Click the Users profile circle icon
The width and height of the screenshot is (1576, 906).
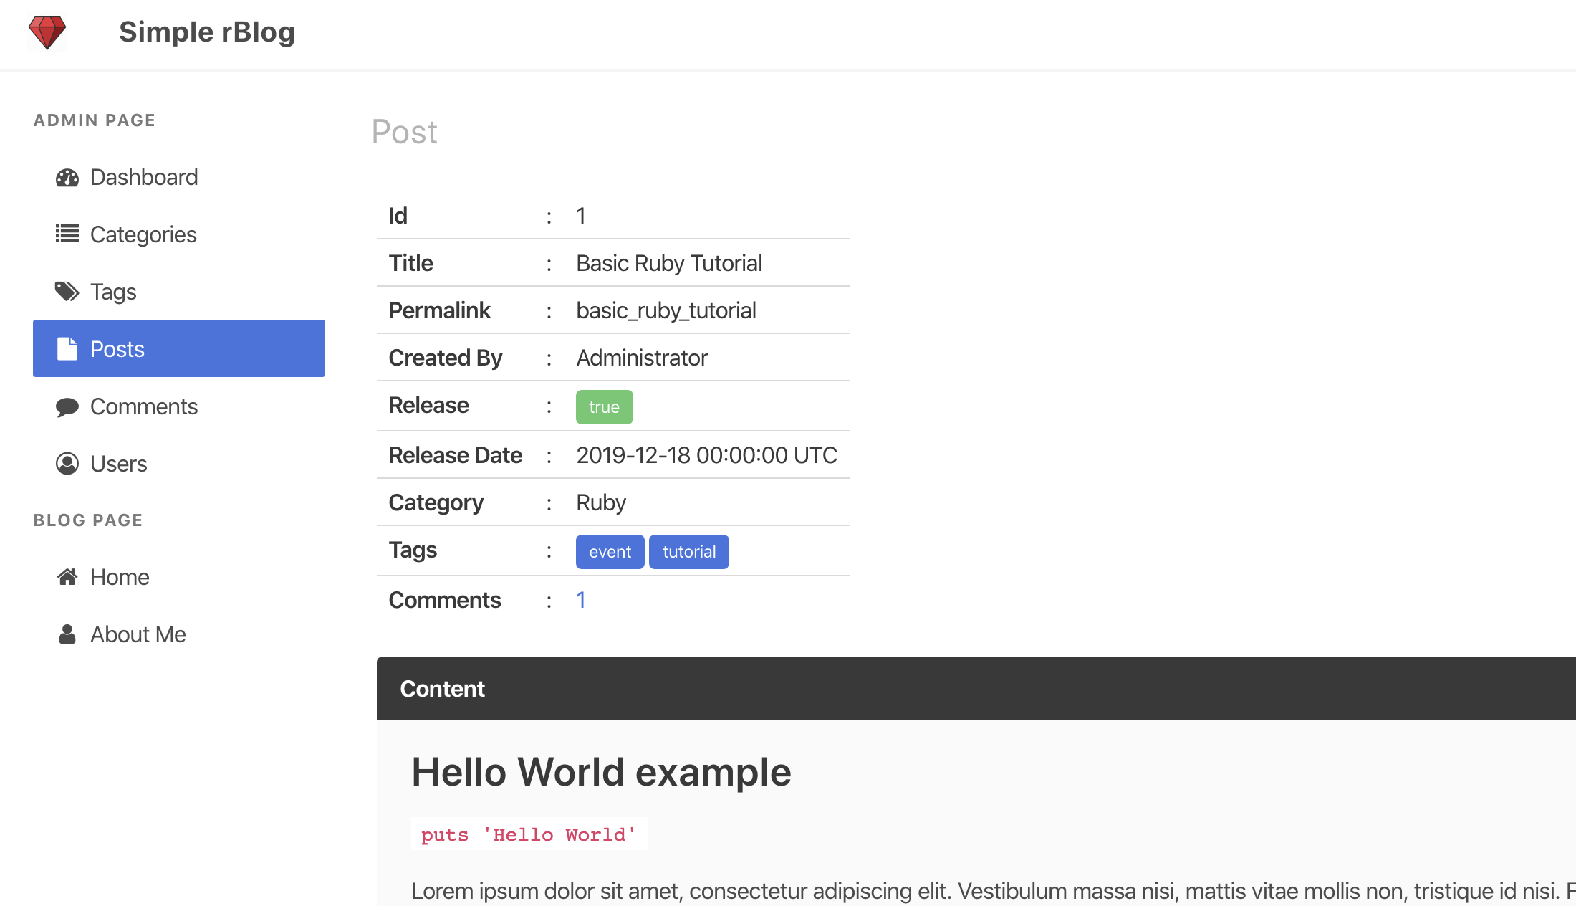pyautogui.click(x=67, y=464)
